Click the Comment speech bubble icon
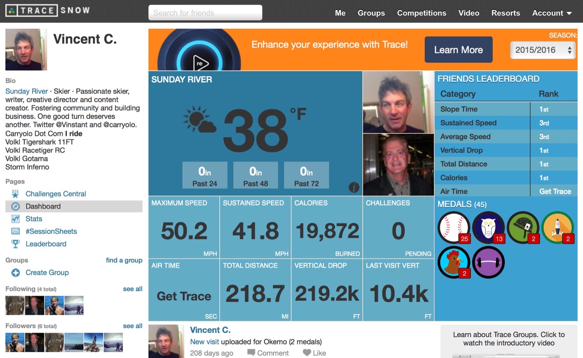Image resolution: width=583 pixels, height=358 pixels. pos(251,353)
